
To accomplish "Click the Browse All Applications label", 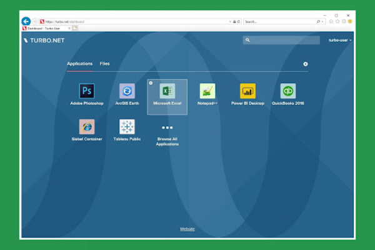I will [x=167, y=141].
